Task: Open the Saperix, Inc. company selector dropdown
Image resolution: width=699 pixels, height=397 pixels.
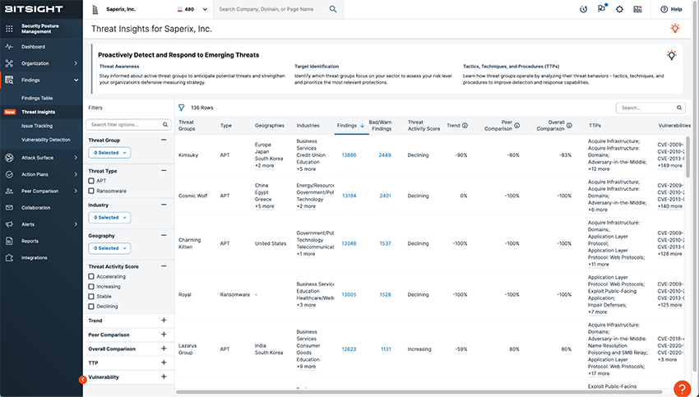Action: (x=205, y=9)
